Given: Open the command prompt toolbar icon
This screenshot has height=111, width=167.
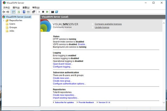Looking at the screenshot, I should 52,12.
